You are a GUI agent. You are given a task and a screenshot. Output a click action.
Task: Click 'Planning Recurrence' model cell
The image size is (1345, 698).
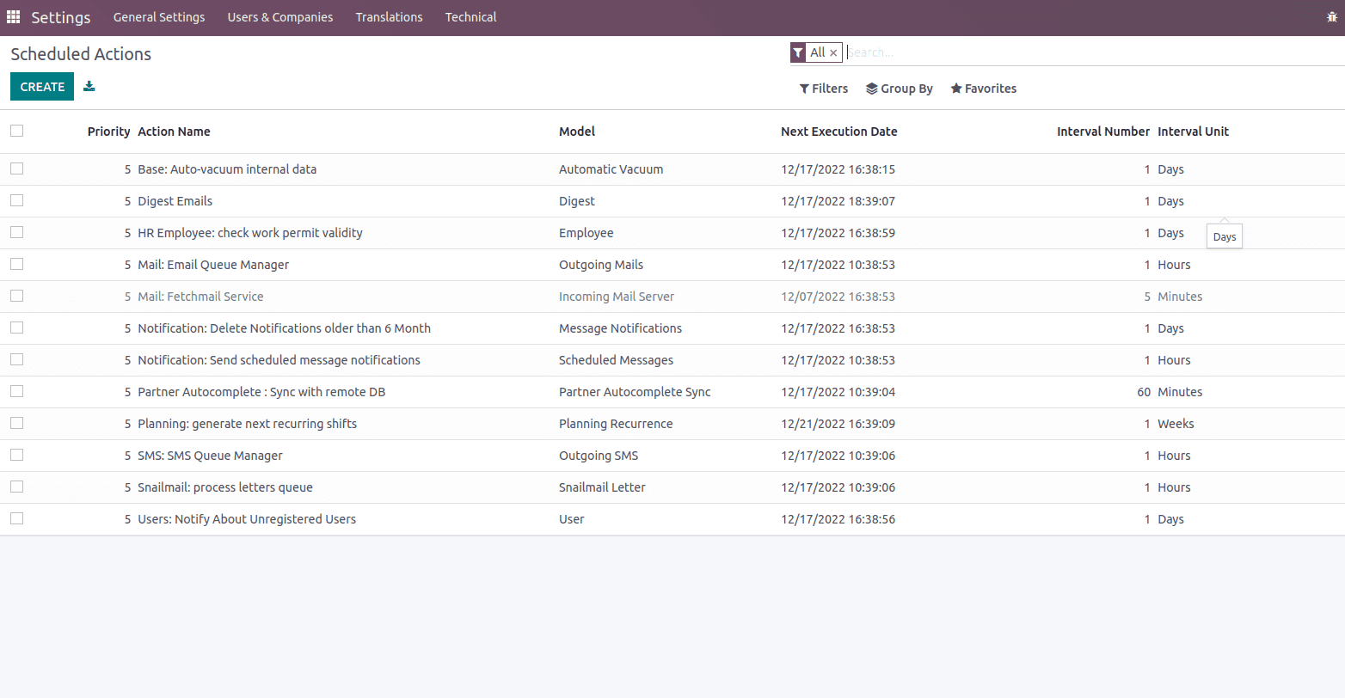(x=616, y=424)
